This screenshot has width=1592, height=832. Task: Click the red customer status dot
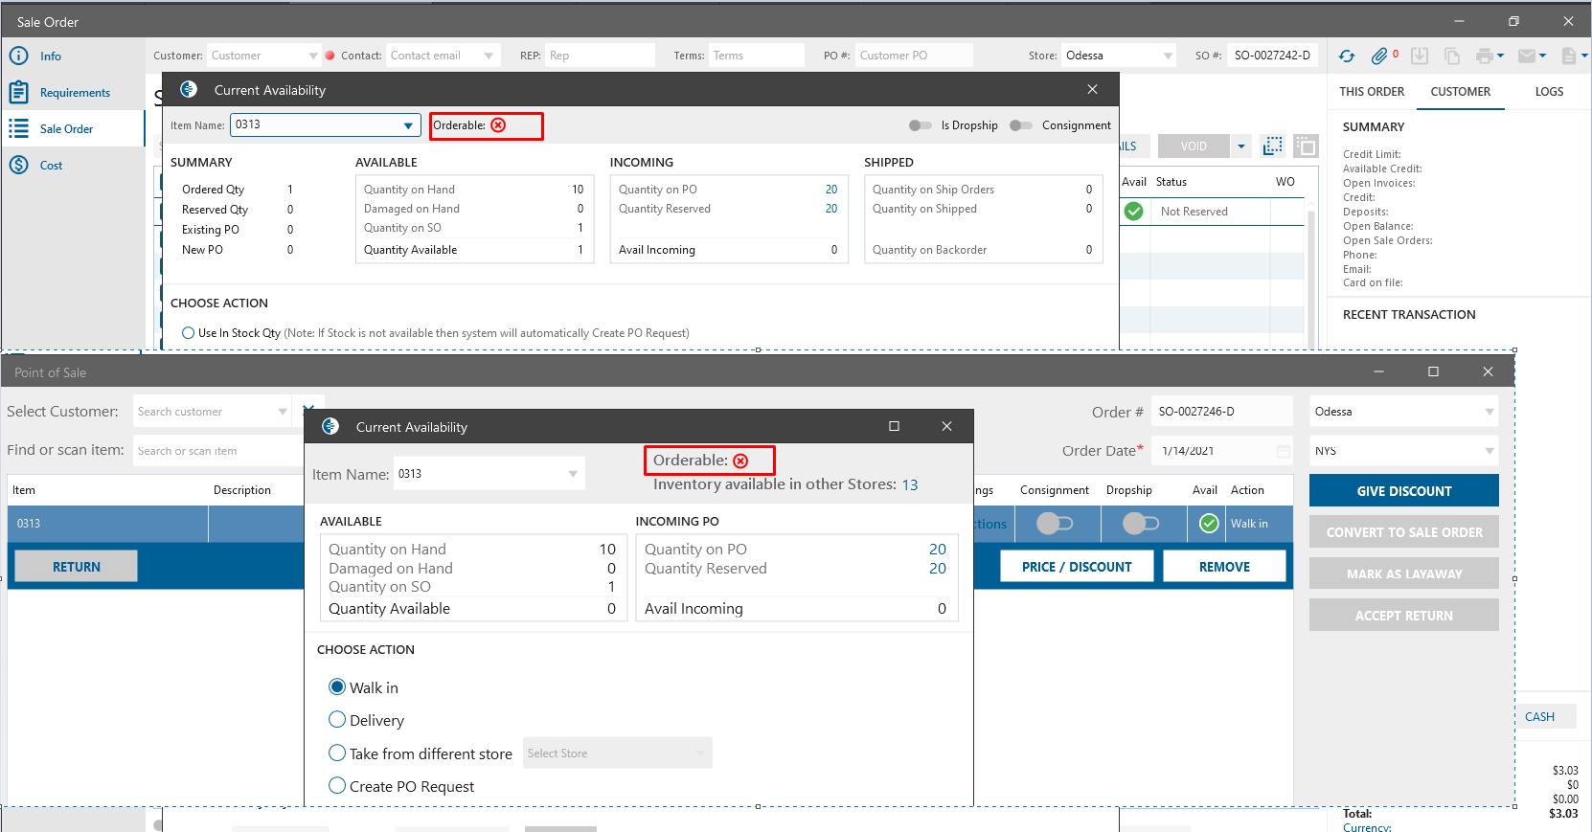(330, 56)
